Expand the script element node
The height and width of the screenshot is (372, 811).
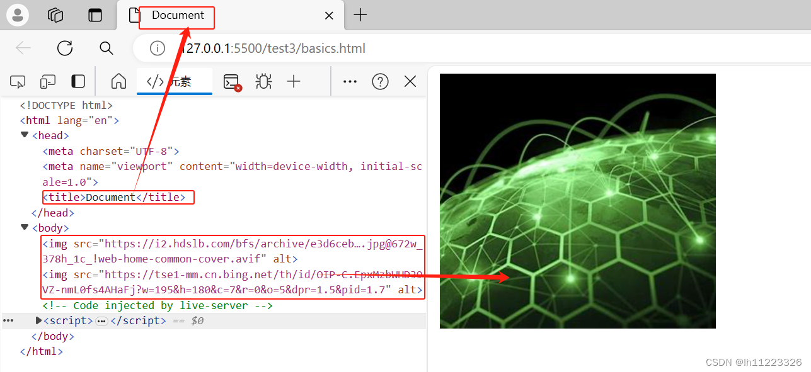[38, 320]
